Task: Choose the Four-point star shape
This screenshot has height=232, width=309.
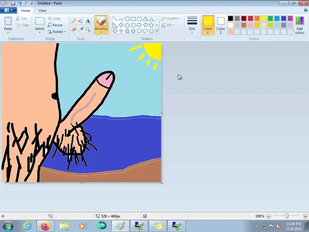Action: pyautogui.click(x=121, y=31)
